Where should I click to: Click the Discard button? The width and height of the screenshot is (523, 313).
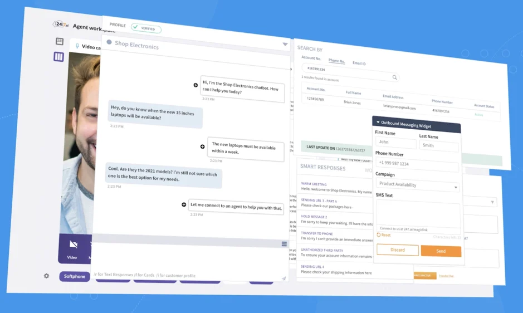coord(398,250)
